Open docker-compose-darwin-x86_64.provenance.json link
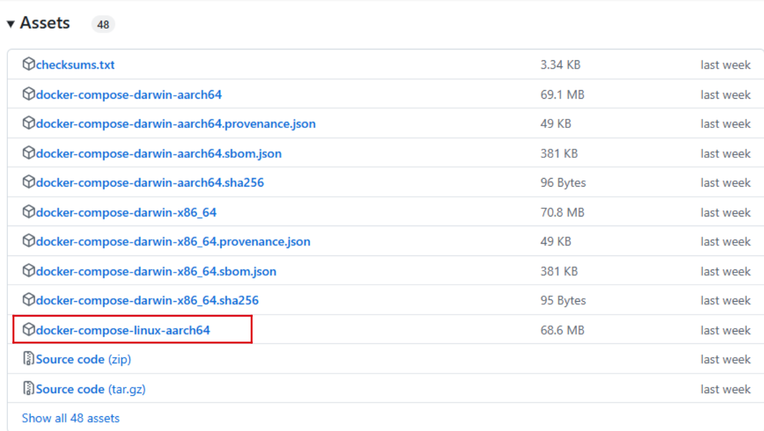The height and width of the screenshot is (431, 764). point(173,241)
